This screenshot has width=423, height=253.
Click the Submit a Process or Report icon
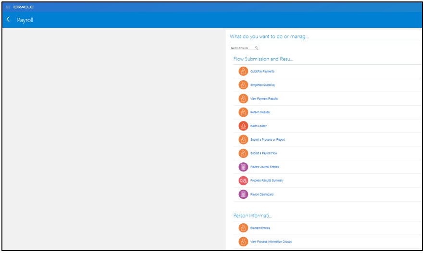[x=243, y=140]
